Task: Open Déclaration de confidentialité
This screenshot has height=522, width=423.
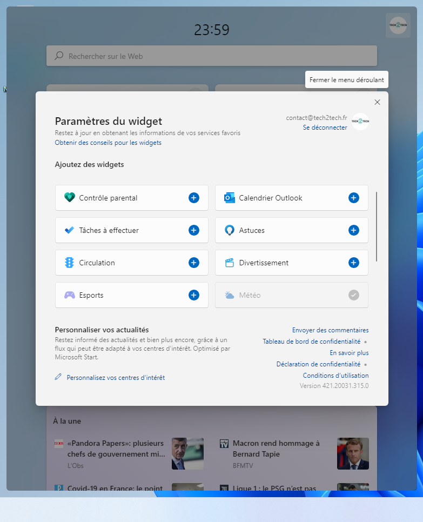Action: pyautogui.click(x=318, y=364)
